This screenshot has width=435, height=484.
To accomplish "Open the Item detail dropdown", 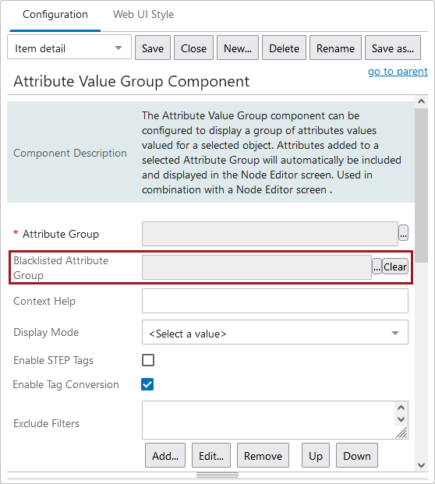I will [x=69, y=48].
